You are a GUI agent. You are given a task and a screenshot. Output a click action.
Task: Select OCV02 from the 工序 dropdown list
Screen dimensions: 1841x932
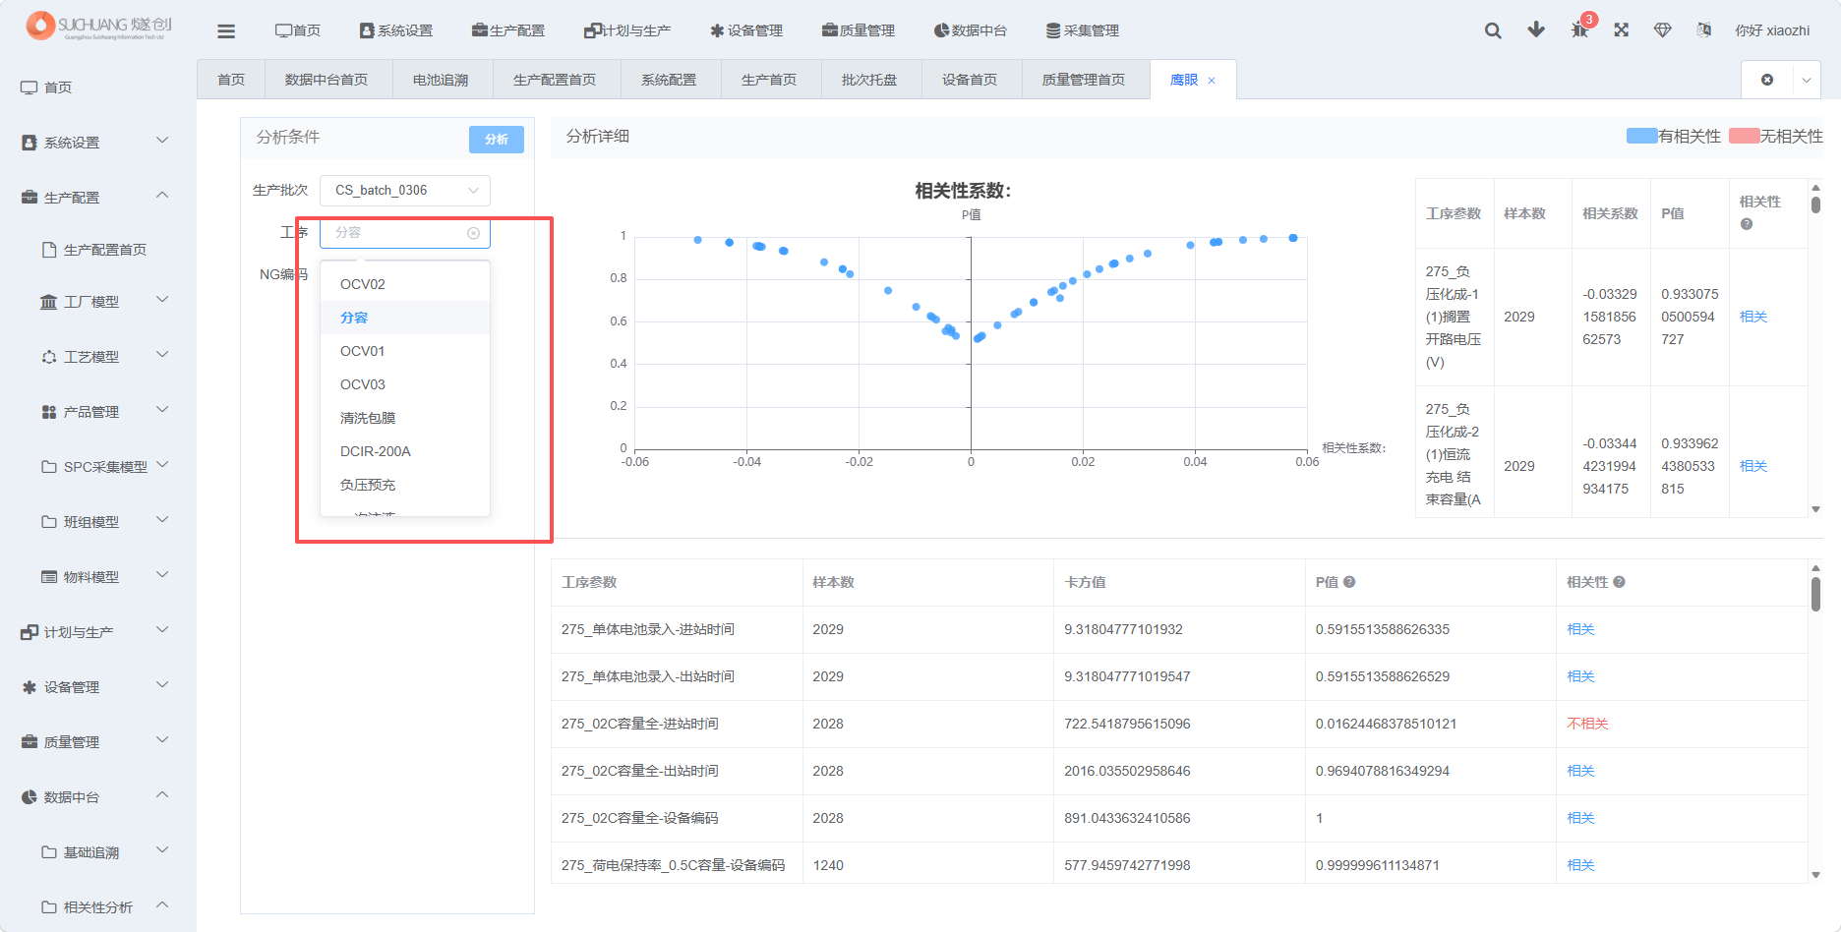click(x=405, y=284)
